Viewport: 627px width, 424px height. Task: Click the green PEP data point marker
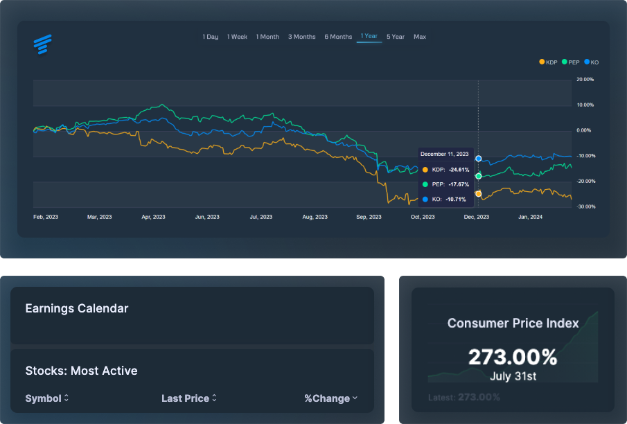point(478,176)
